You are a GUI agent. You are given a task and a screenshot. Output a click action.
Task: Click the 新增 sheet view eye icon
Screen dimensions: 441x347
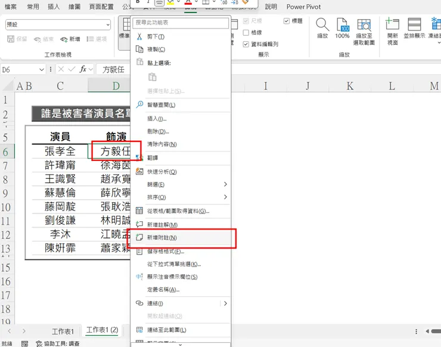coord(64,39)
